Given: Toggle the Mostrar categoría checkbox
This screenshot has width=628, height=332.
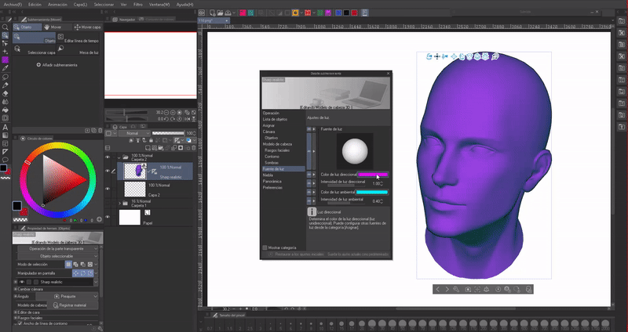Looking at the screenshot, I should pyautogui.click(x=265, y=247).
